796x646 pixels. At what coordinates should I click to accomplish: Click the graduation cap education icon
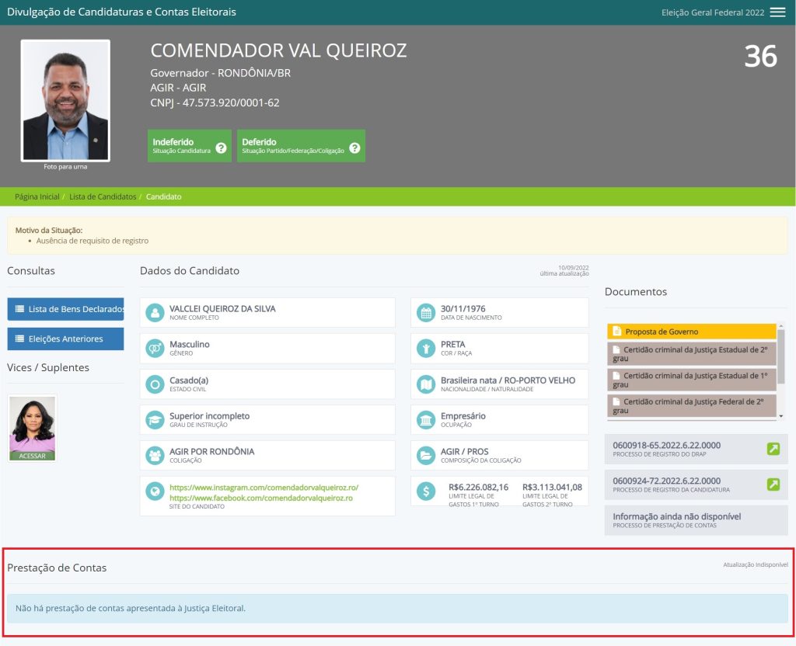[x=155, y=420]
